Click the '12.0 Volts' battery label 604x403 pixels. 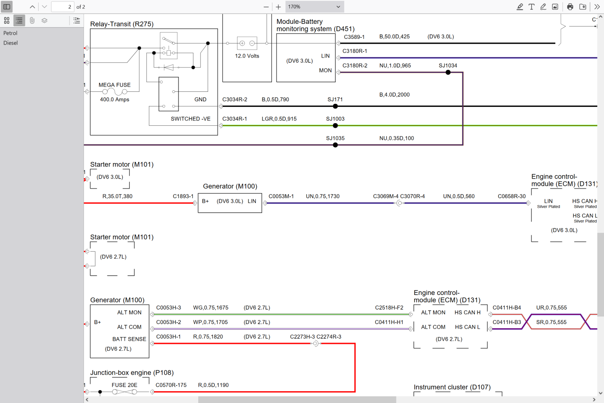click(x=247, y=56)
